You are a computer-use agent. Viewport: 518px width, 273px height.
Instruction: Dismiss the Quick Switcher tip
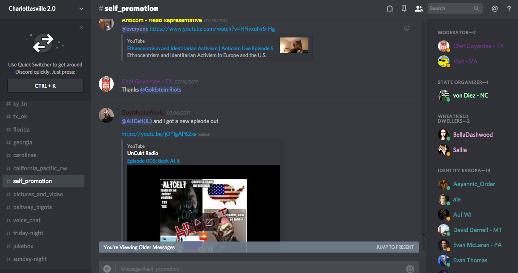click(x=81, y=28)
